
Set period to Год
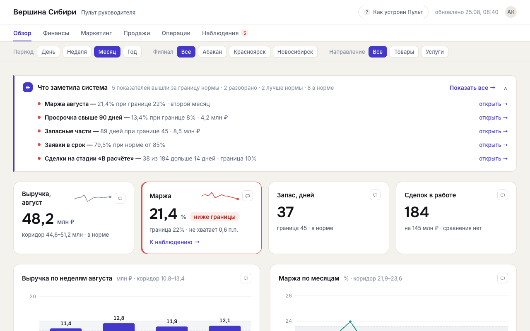click(x=132, y=52)
